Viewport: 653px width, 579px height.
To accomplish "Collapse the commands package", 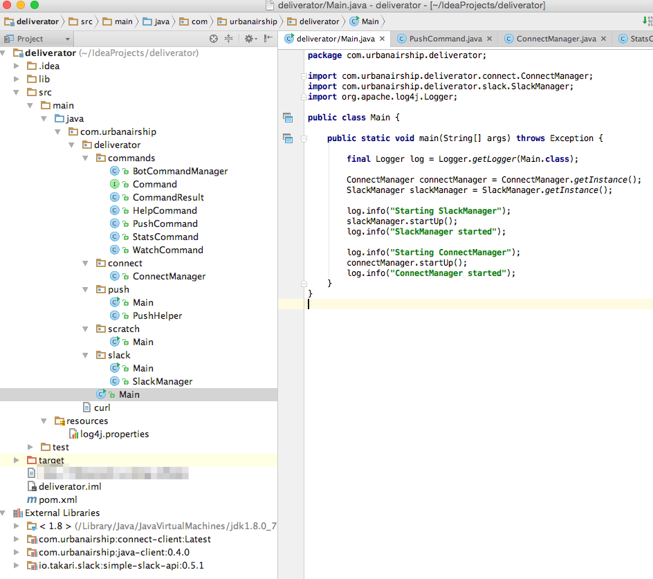I will 86,158.
